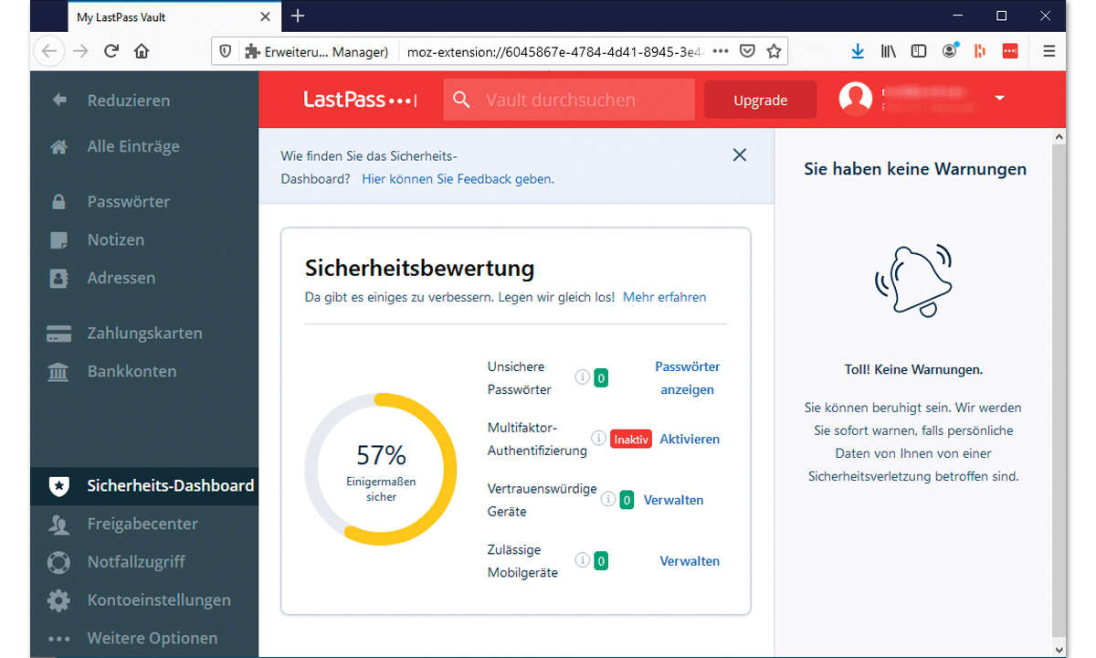Click the red Inaktiv badge

[x=631, y=440]
